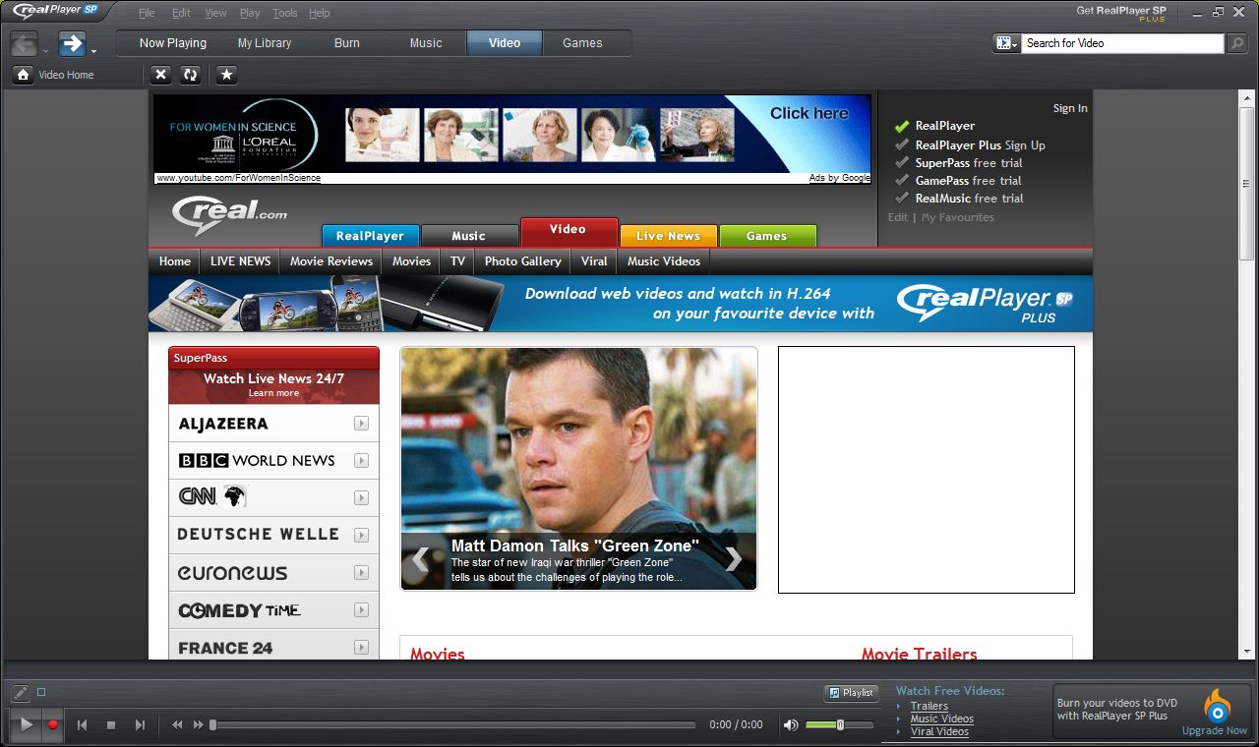Go forward with the right arrow button
Viewport: 1259px width, 747px height.
[72, 43]
